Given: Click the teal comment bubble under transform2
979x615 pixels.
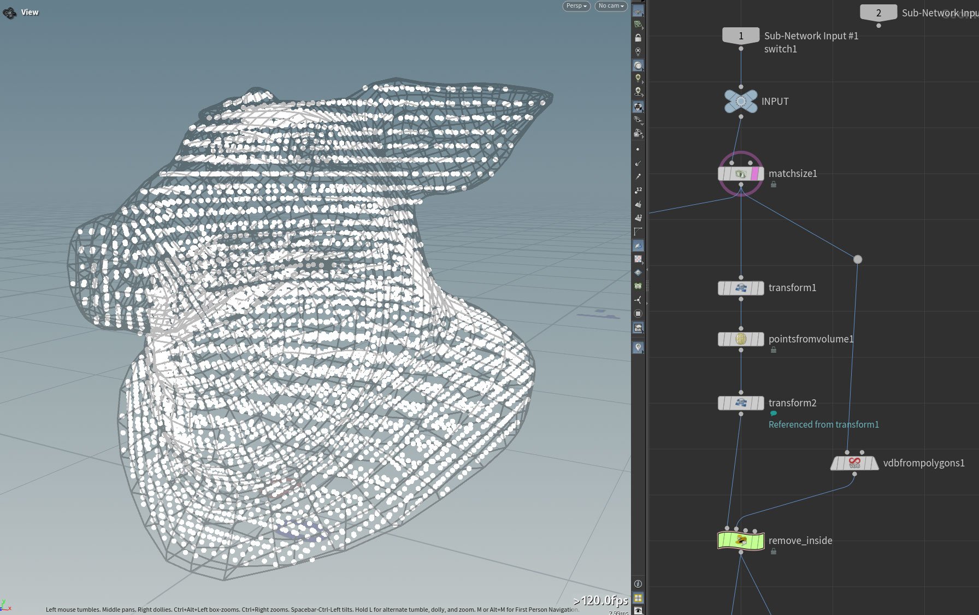Looking at the screenshot, I should tap(774, 413).
